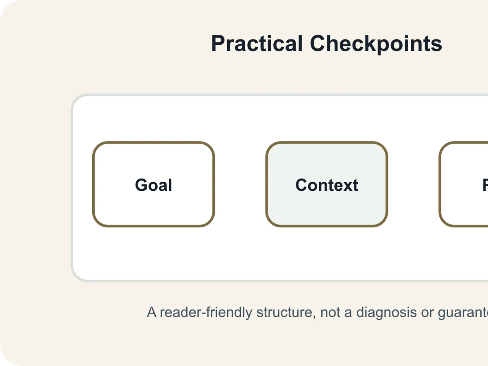Click the white panel area below the Goal box

tap(153, 252)
